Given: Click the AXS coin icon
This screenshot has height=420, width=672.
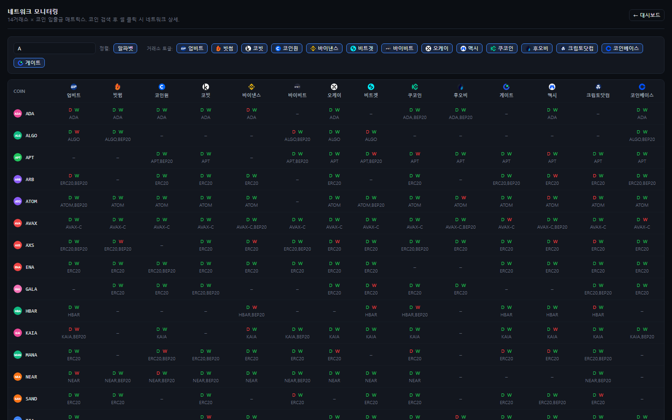Looking at the screenshot, I should (x=18, y=245).
